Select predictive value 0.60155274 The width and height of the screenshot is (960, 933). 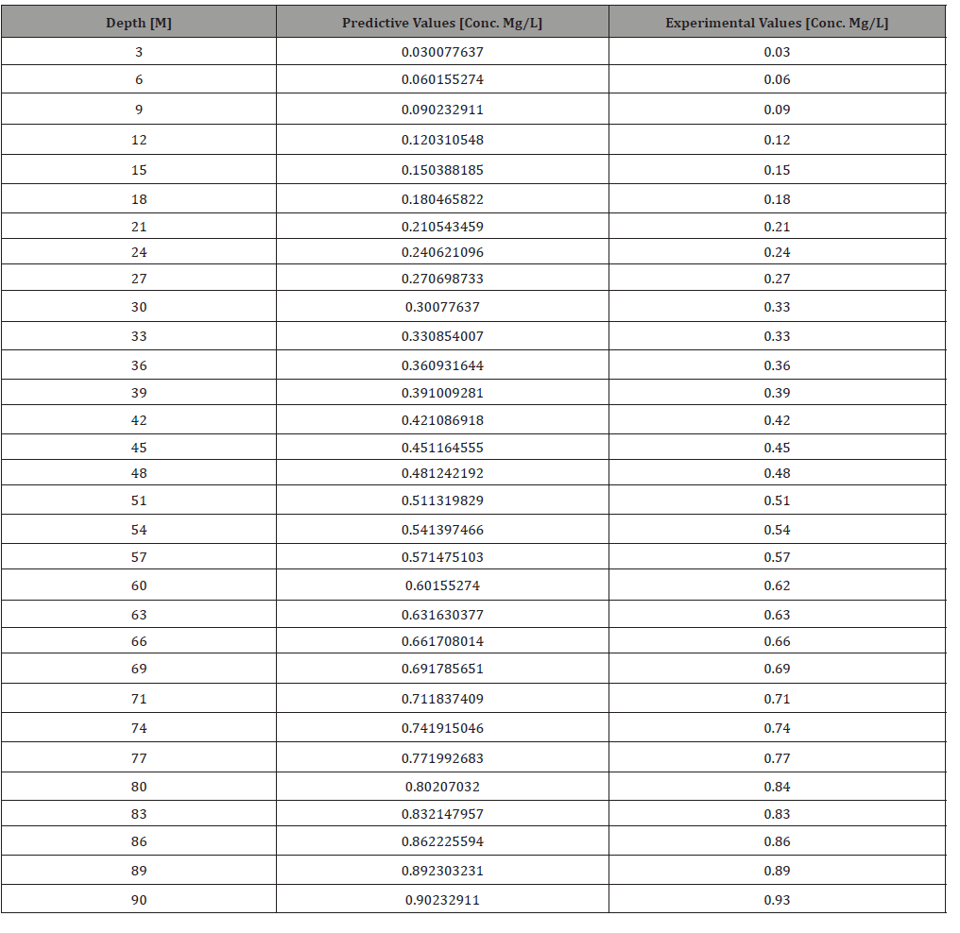(x=442, y=585)
